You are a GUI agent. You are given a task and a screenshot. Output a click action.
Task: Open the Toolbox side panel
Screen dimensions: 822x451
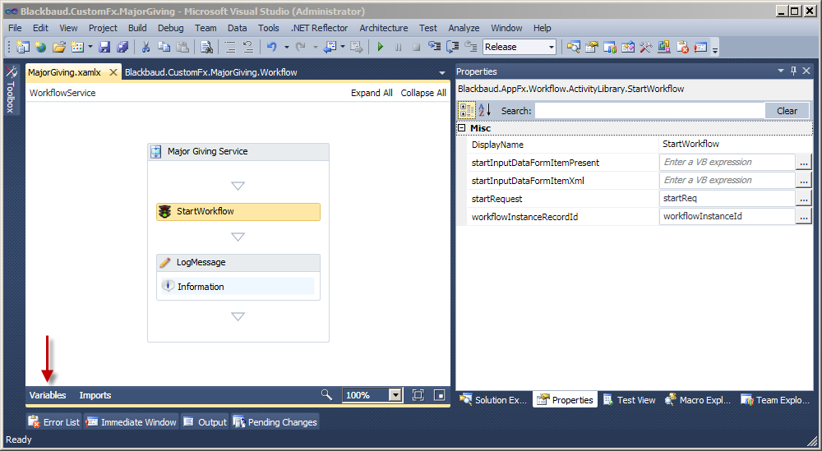click(x=11, y=91)
